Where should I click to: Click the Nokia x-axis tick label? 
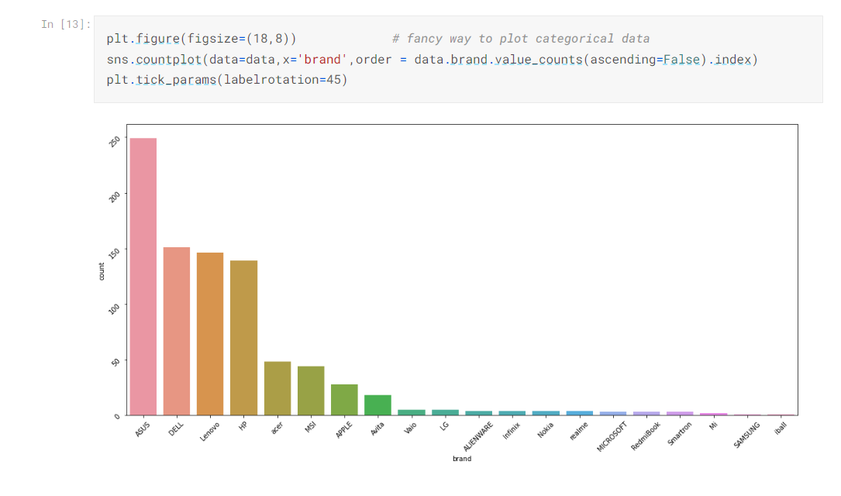click(545, 430)
